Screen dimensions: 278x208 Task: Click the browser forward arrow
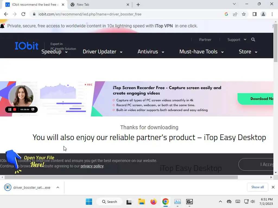point(15,14)
